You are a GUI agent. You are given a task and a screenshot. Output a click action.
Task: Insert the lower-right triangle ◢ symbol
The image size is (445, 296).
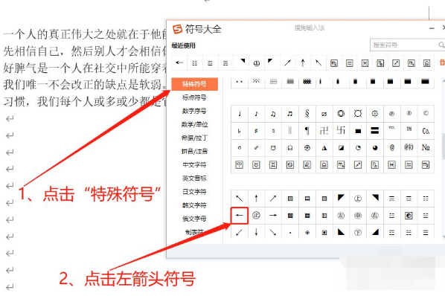click(x=375, y=232)
